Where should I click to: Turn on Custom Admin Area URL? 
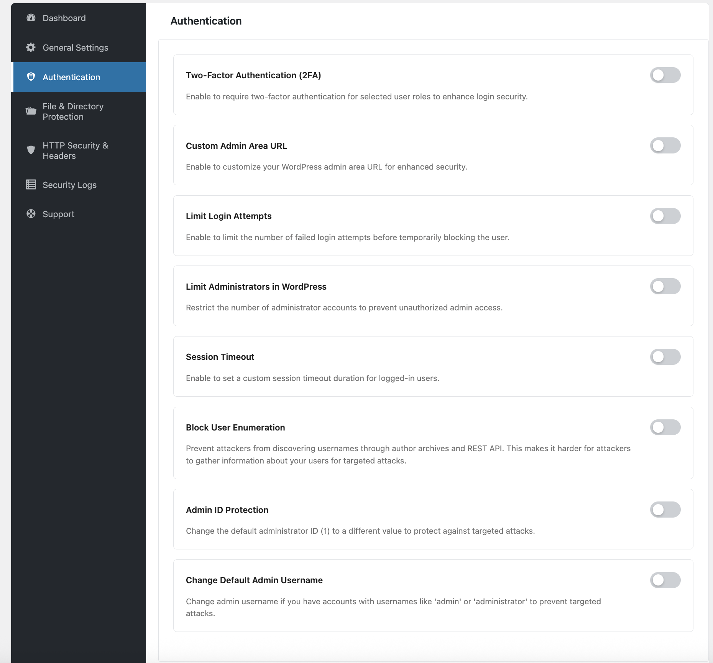pyautogui.click(x=665, y=146)
